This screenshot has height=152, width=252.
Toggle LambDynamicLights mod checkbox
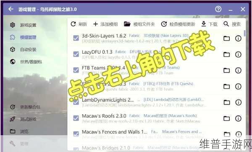coord(76,102)
